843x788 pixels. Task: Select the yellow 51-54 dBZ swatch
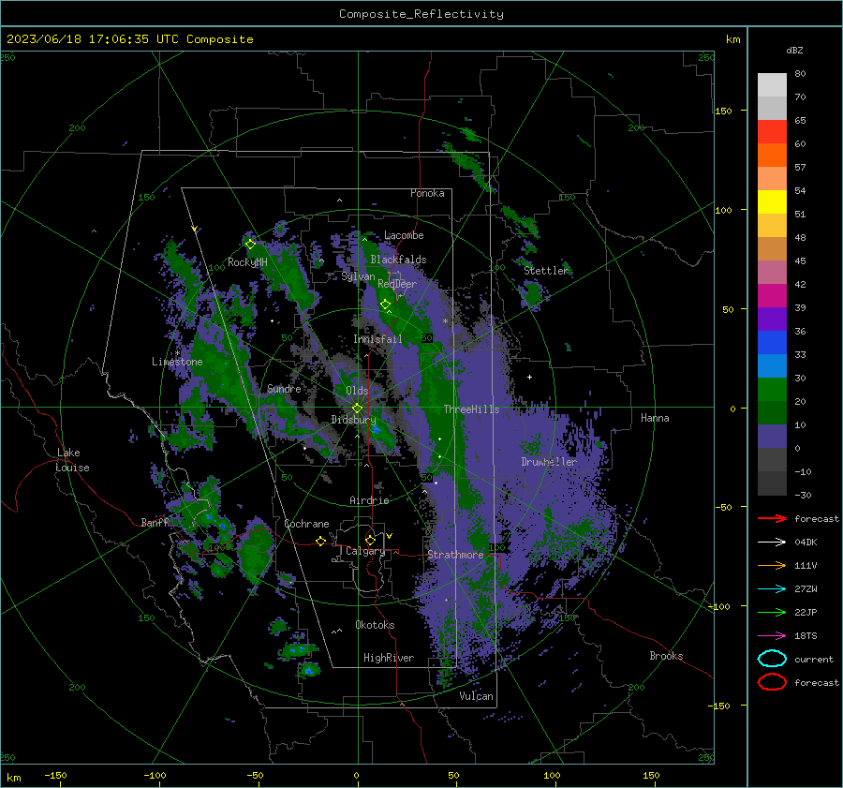(x=772, y=201)
